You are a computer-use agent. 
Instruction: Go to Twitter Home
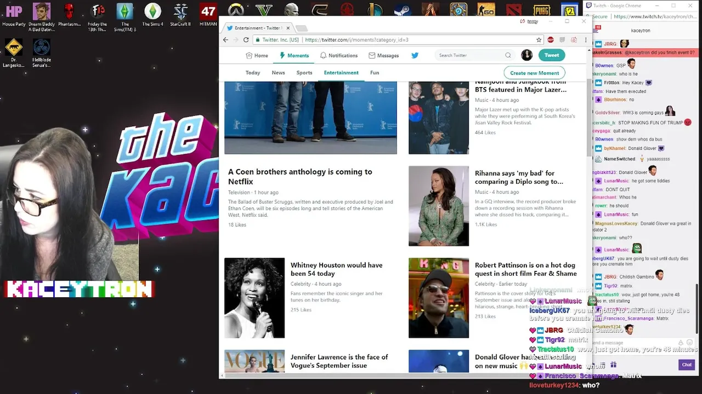(x=257, y=55)
